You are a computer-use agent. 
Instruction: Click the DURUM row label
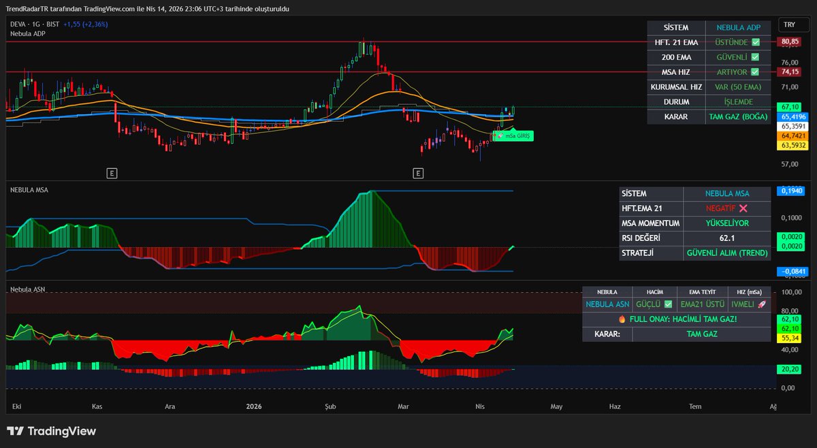pos(676,102)
